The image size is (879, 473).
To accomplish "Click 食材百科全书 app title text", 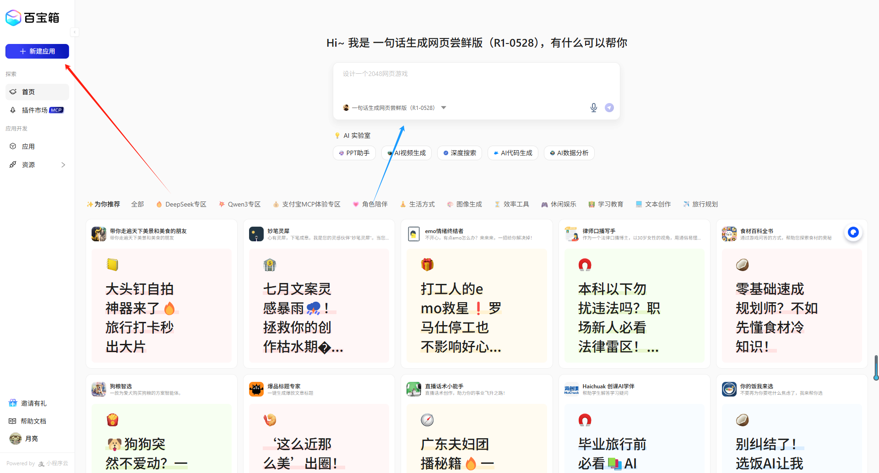I will tap(757, 231).
